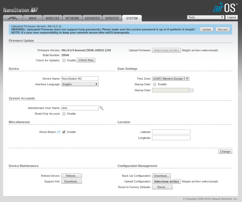This screenshot has height=202, width=242.
Task: Expand the Time Zone dropdown
Action: click(x=171, y=79)
